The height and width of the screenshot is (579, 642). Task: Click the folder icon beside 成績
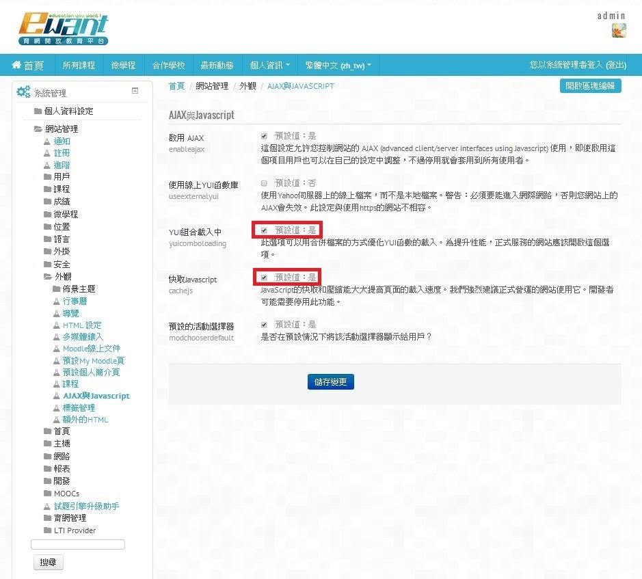coord(47,202)
